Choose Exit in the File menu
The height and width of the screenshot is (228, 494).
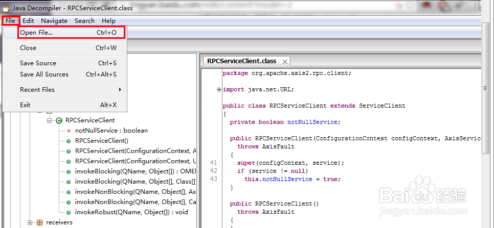coord(65,105)
